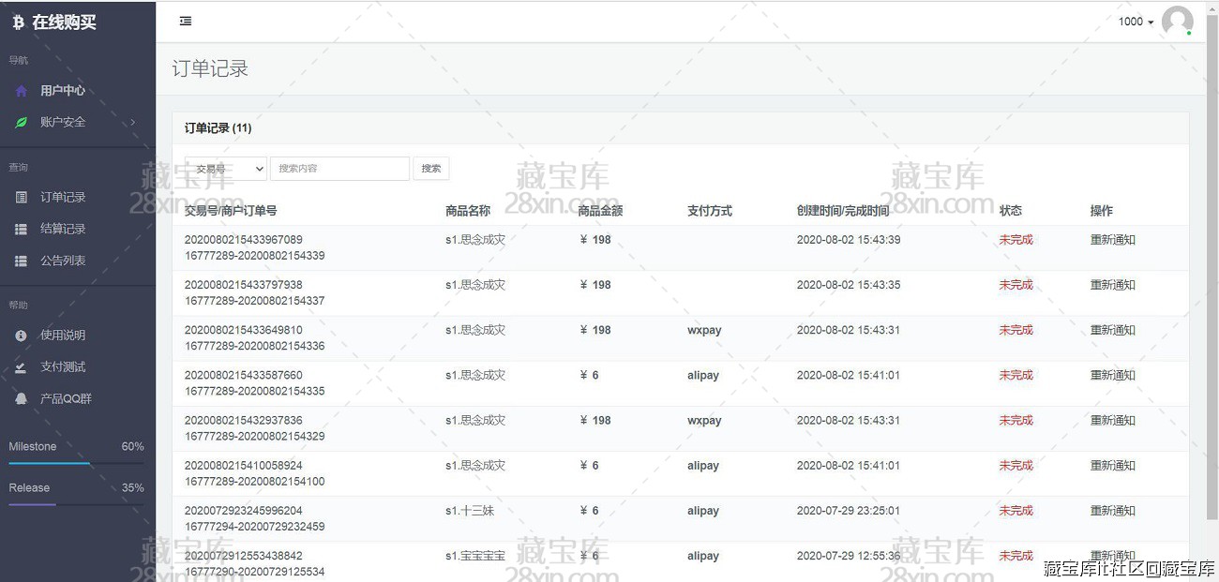This screenshot has height=582, width=1219.
Task: Open 支付测试 in the sidebar
Action: pyautogui.click(x=63, y=367)
